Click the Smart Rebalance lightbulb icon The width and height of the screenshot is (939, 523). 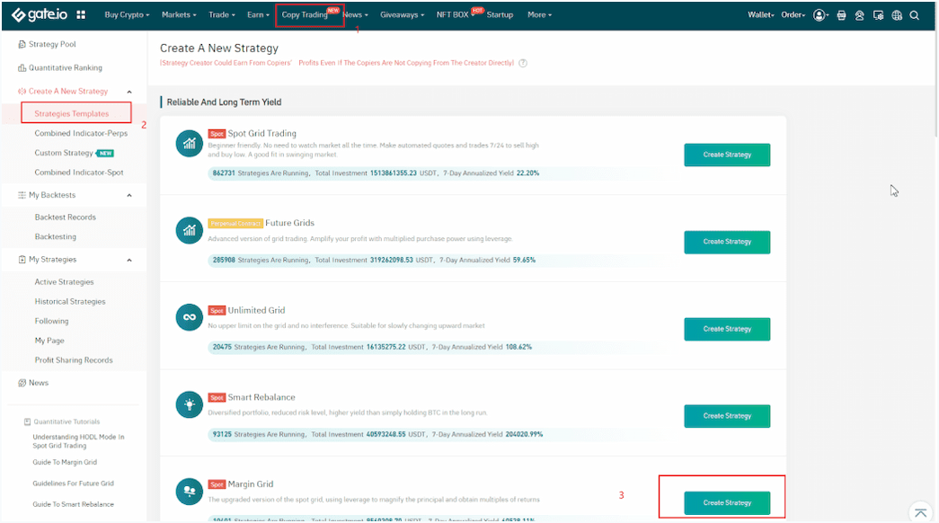tap(190, 404)
